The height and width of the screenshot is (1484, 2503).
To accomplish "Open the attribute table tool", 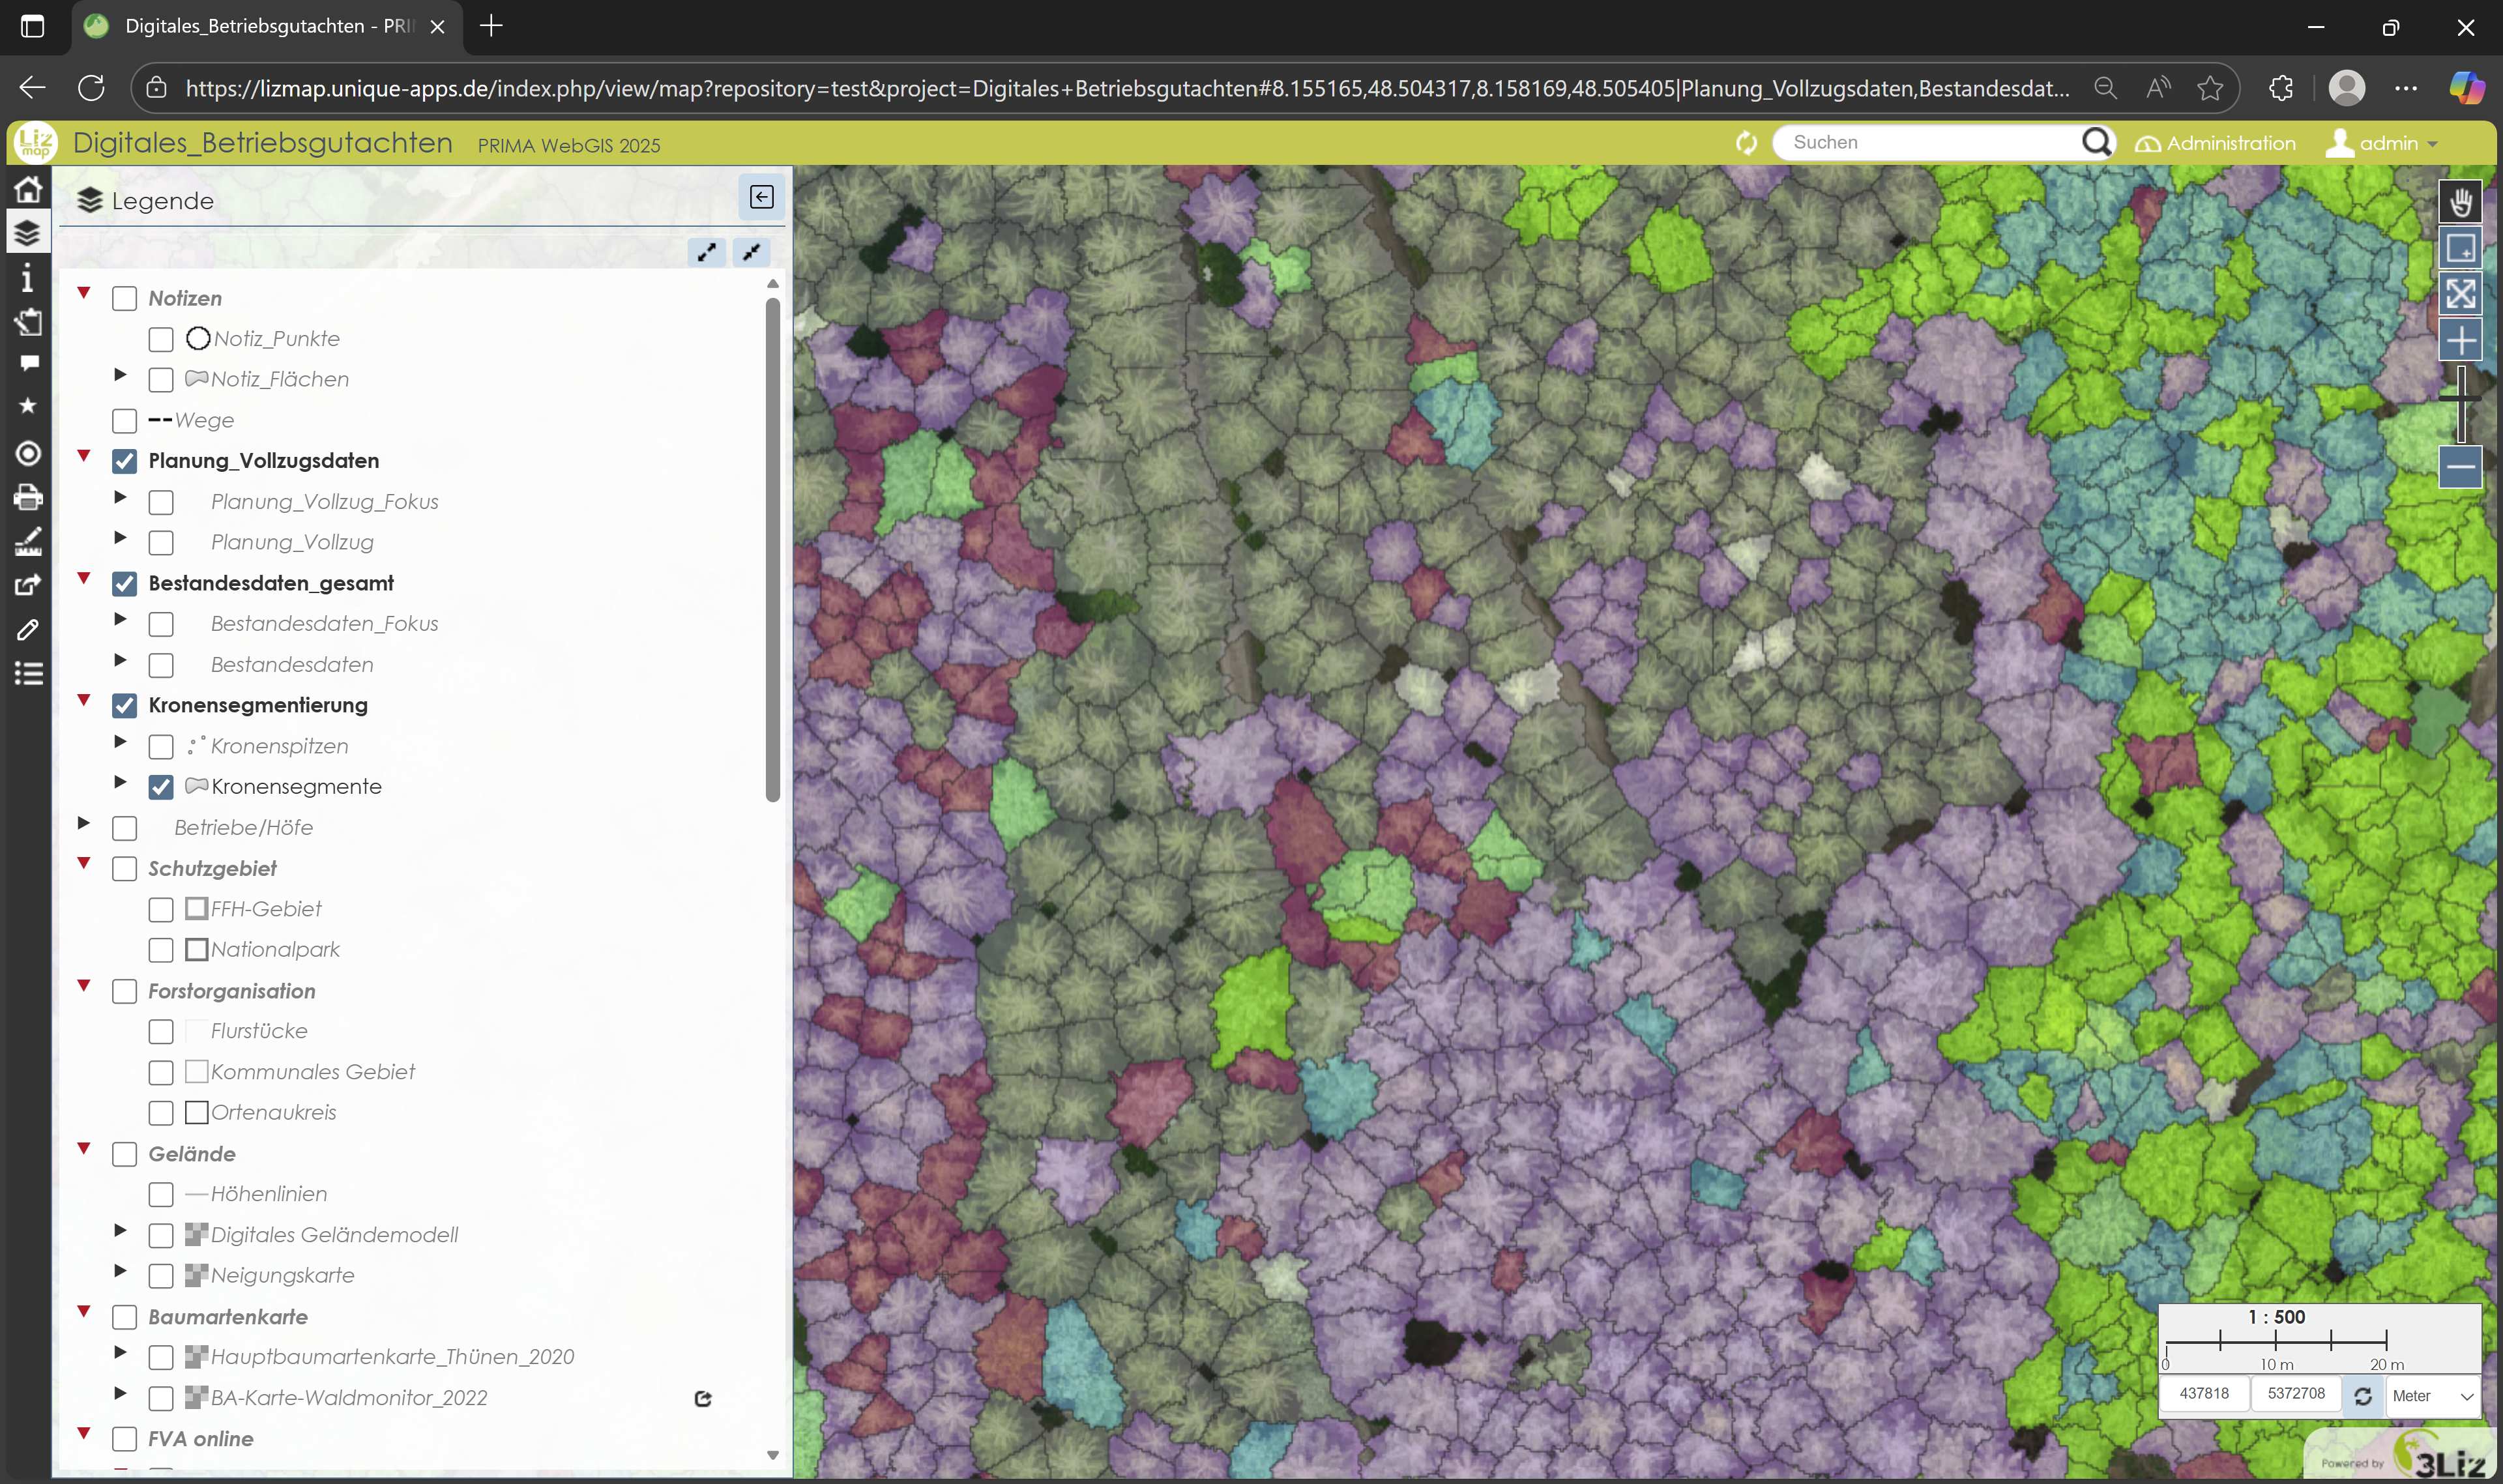I will (28, 672).
